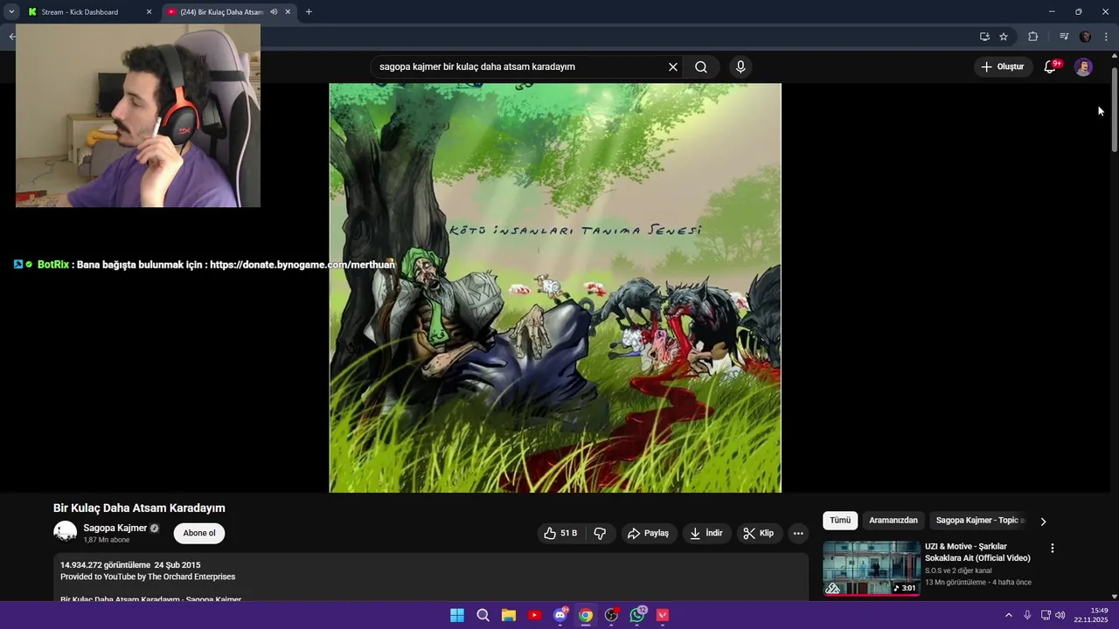1119x629 pixels.
Task: Click the S.O.S ve 2 diğer kanal text
Action: [x=958, y=570]
